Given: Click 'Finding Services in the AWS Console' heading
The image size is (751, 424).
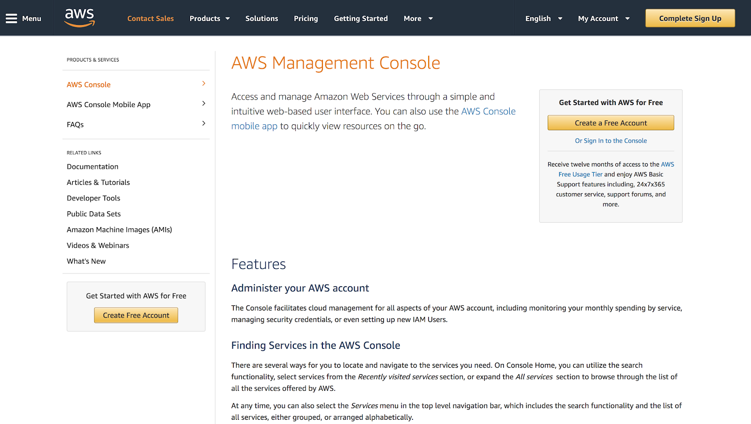Looking at the screenshot, I should click(315, 345).
